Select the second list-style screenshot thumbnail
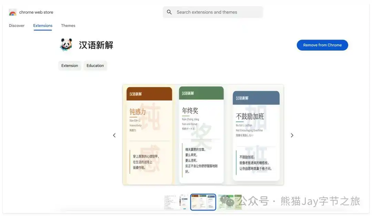Viewport: 372px width, 216px height. [x=184, y=202]
